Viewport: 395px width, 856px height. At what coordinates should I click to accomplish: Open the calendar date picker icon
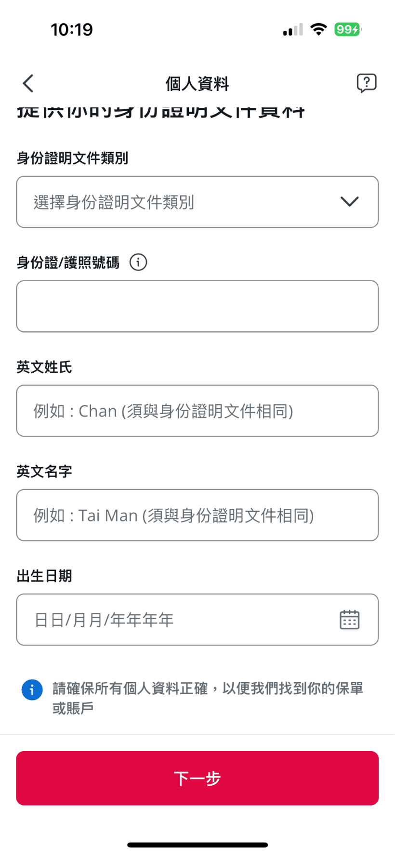(x=349, y=620)
